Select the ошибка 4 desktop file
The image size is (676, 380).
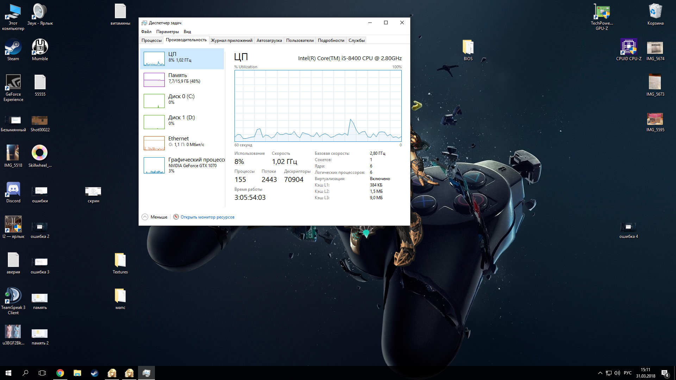click(629, 230)
